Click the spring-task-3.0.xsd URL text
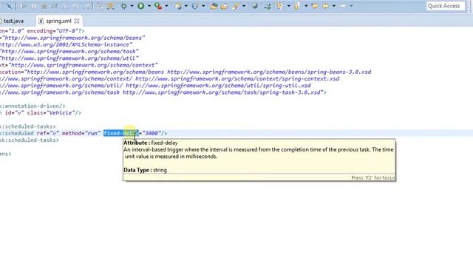473x266 pixels. point(222,92)
